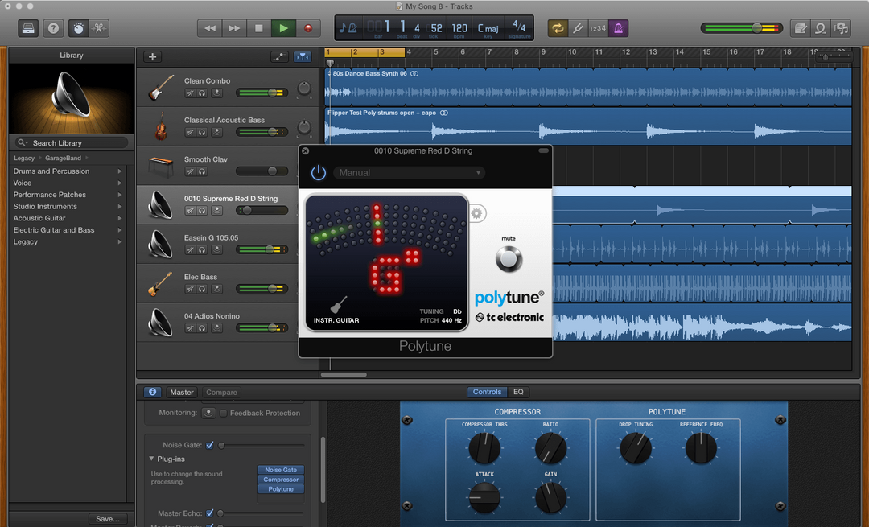Open Quick Help question mark button

click(53, 27)
